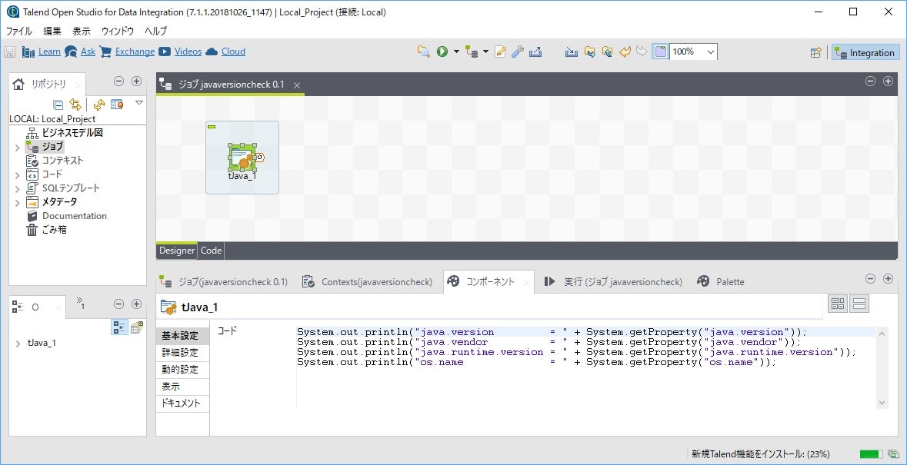Image resolution: width=907 pixels, height=465 pixels.
Task: Toggle the highlighted purple page icon
Action: click(x=660, y=52)
